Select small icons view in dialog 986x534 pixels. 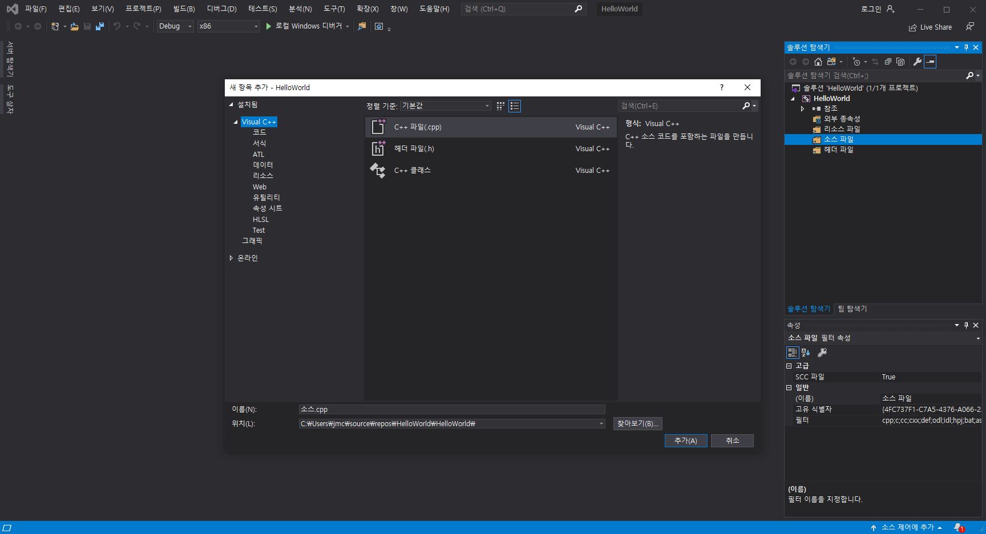500,106
